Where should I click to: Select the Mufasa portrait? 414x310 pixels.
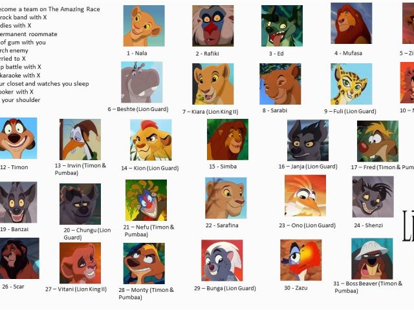pos(351,23)
